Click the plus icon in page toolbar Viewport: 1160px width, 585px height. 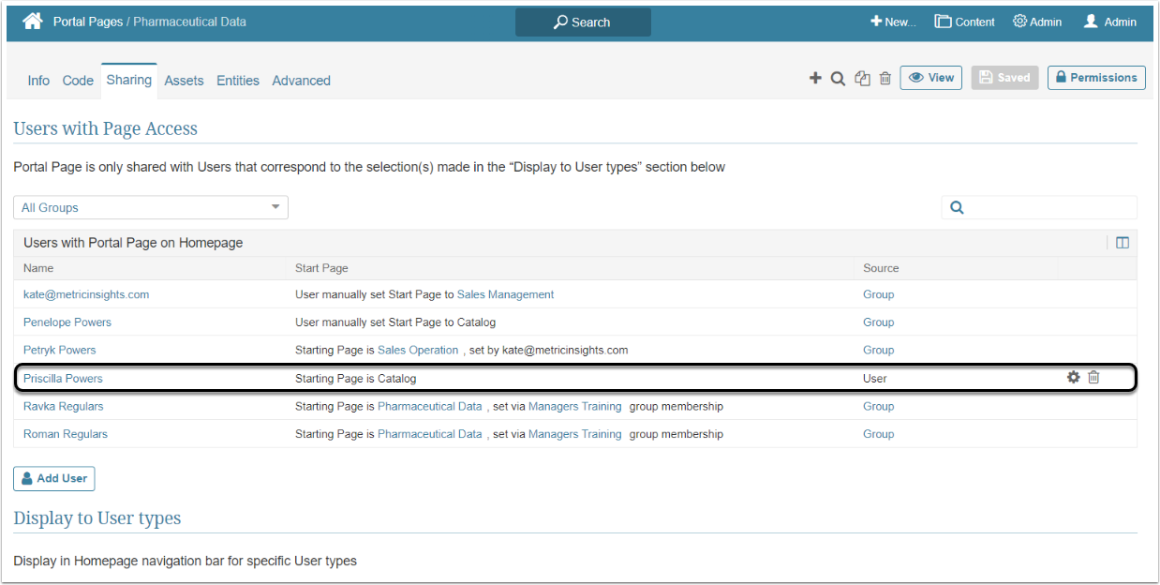click(815, 78)
